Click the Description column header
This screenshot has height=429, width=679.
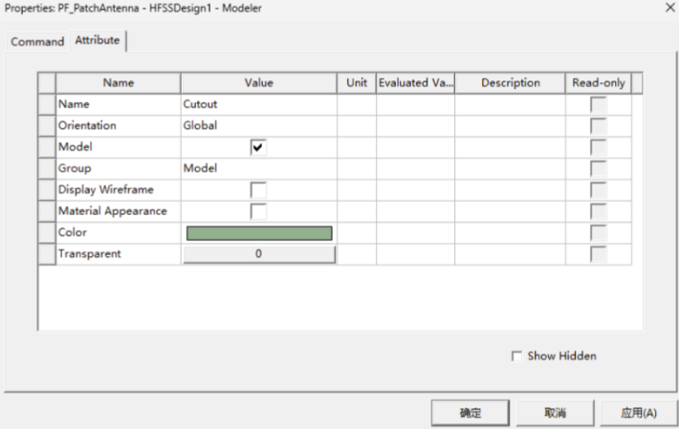point(510,83)
